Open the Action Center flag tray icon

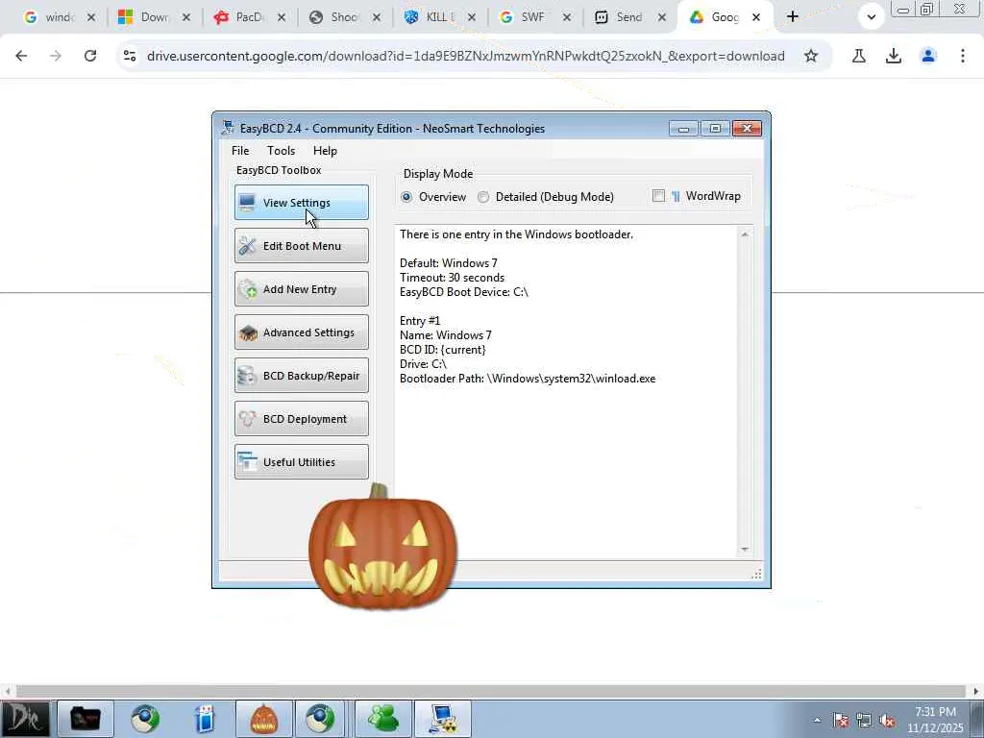pyautogui.click(x=841, y=721)
